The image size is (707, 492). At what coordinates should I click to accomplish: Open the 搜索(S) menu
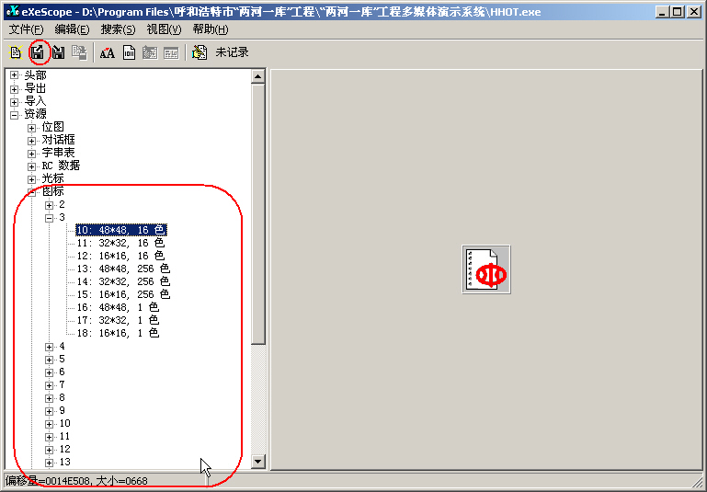point(118,29)
